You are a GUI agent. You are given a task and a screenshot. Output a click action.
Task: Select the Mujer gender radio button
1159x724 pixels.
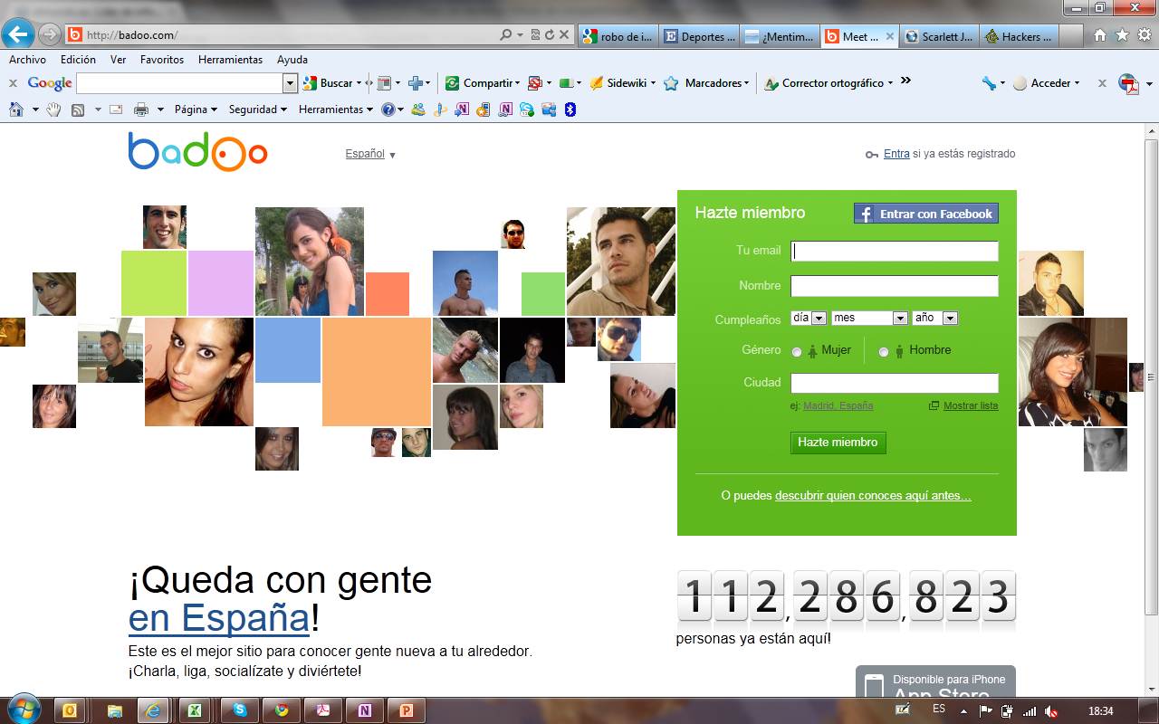[797, 352]
